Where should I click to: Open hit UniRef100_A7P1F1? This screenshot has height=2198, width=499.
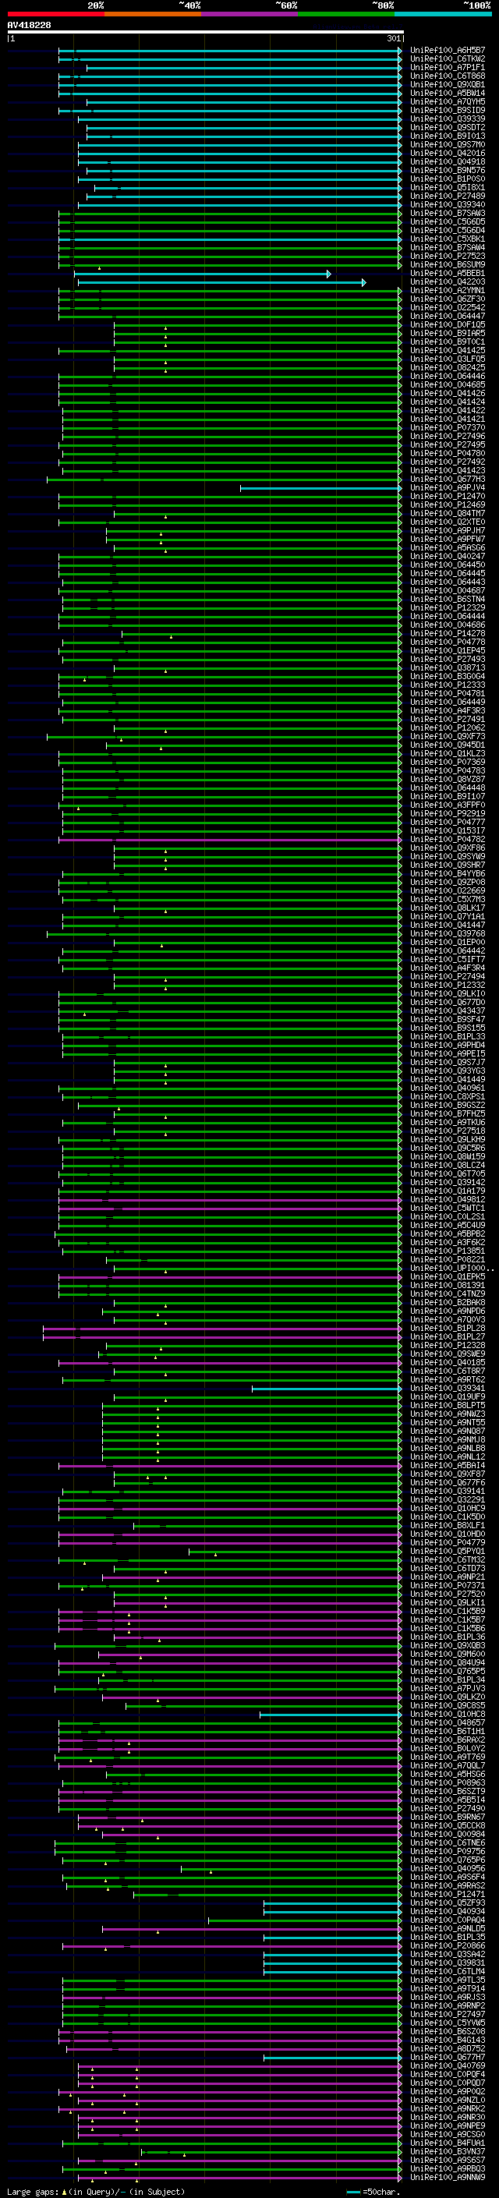(x=448, y=67)
